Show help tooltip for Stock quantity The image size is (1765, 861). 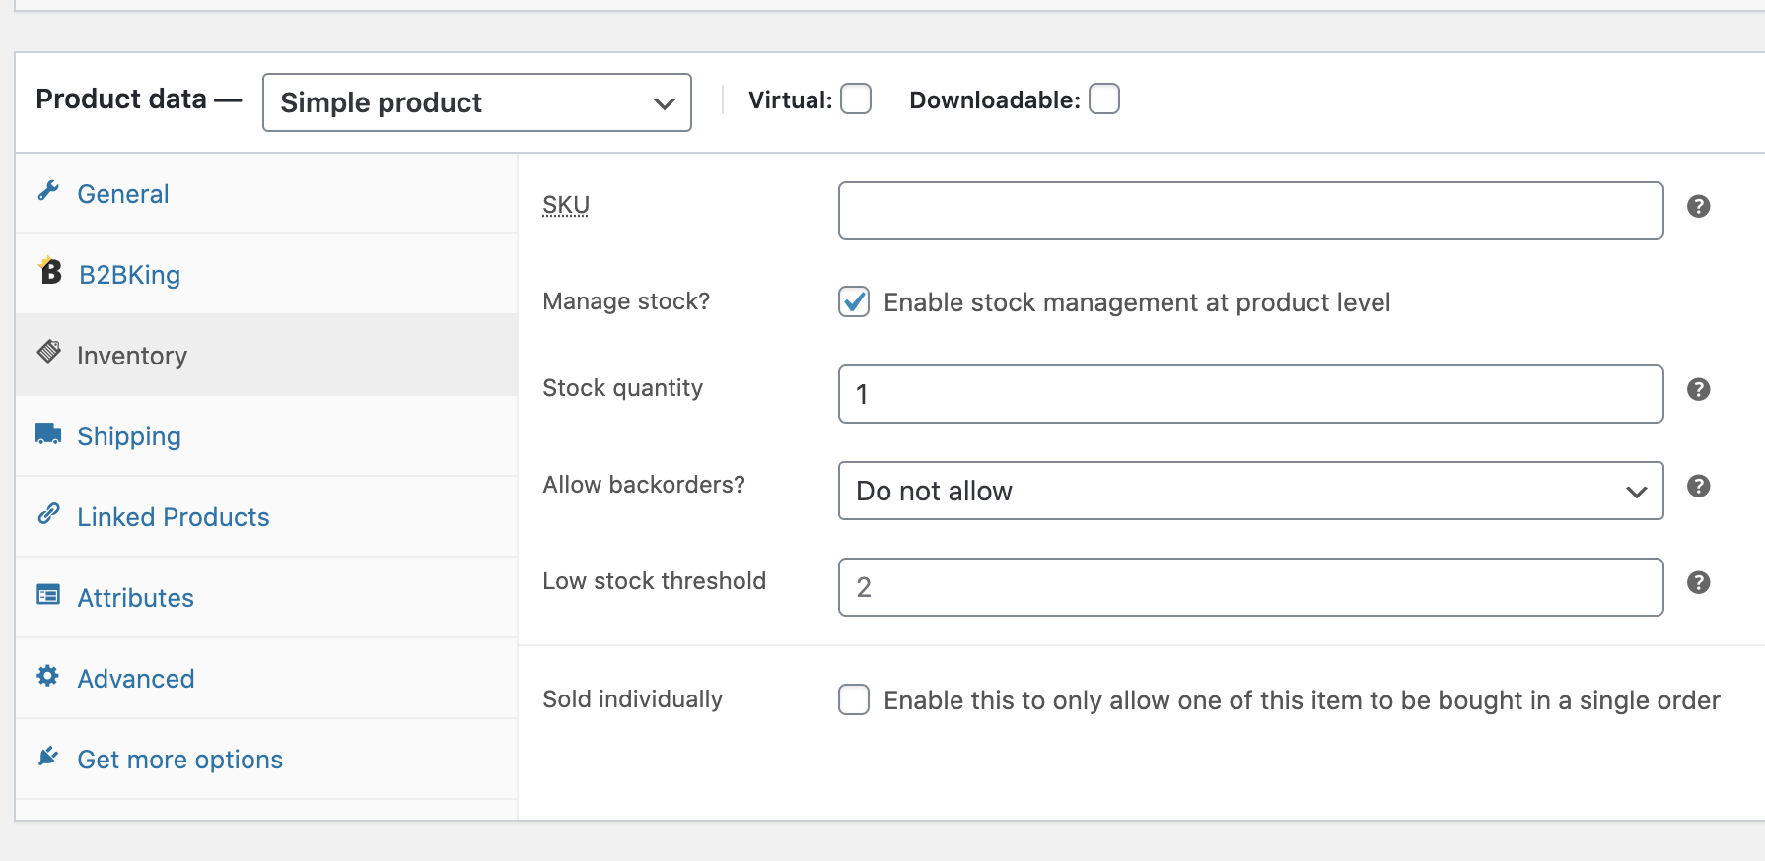[1698, 389]
